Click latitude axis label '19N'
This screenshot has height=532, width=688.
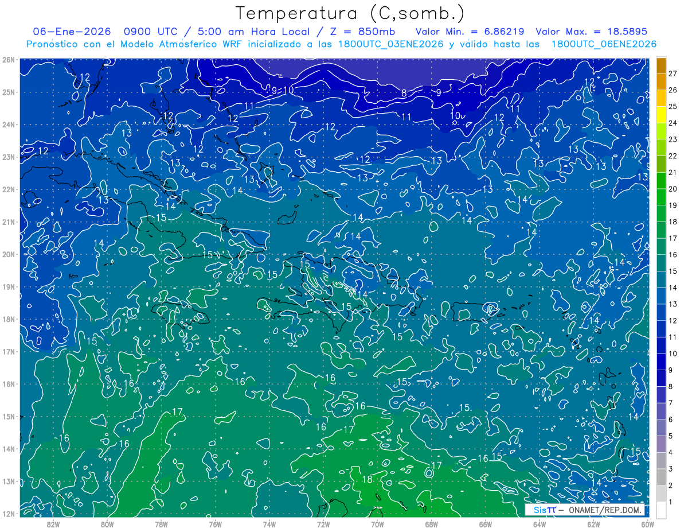click(x=9, y=286)
